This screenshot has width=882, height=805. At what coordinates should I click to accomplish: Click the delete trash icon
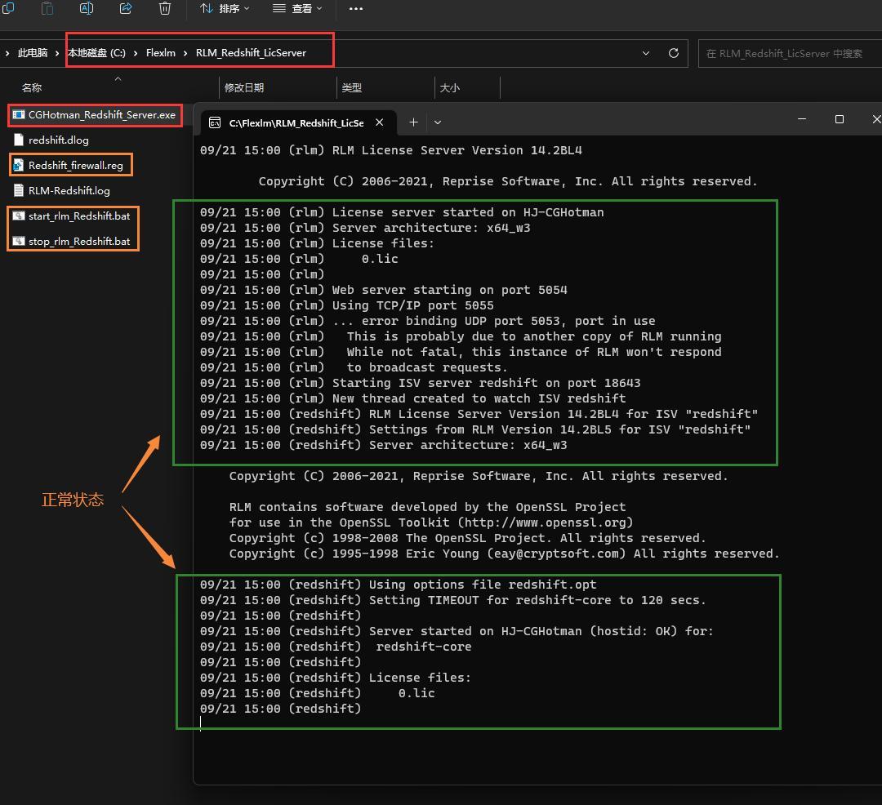pos(165,8)
